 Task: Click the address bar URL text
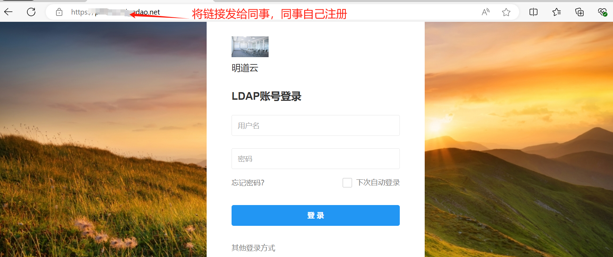[x=116, y=12]
